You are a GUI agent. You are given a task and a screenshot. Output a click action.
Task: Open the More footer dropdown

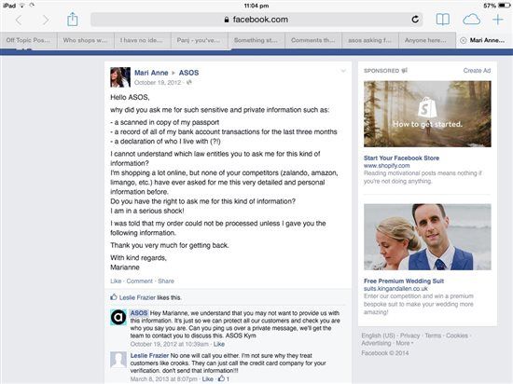point(405,343)
